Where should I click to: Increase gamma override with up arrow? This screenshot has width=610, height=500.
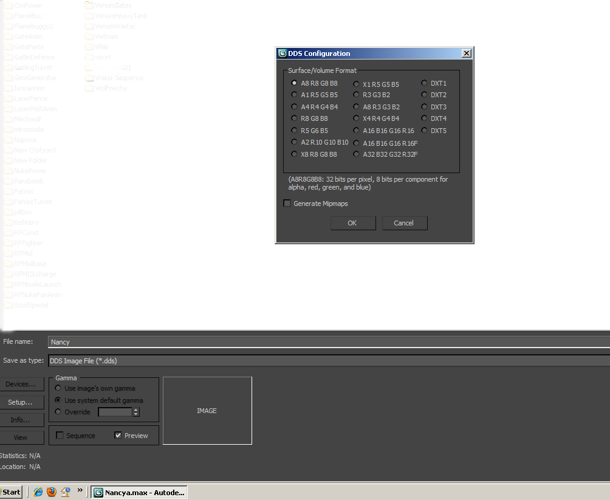point(135,409)
